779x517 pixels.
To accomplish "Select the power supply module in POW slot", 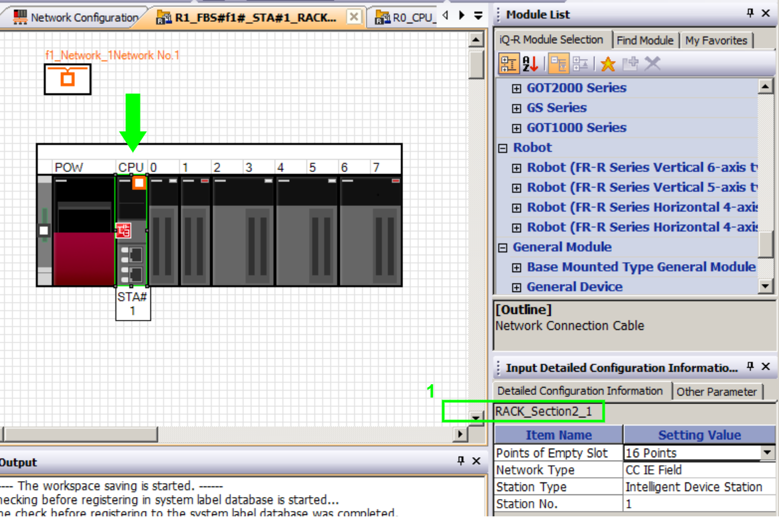I will [84, 231].
